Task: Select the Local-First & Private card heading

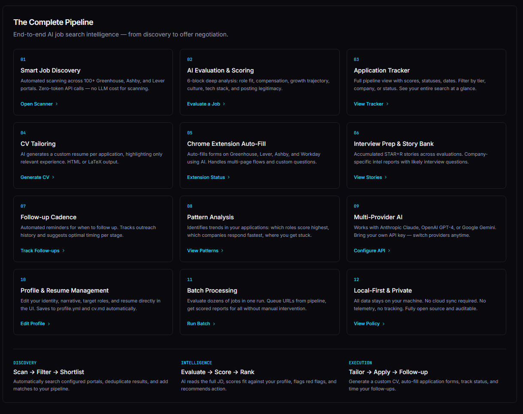Action: (383, 290)
